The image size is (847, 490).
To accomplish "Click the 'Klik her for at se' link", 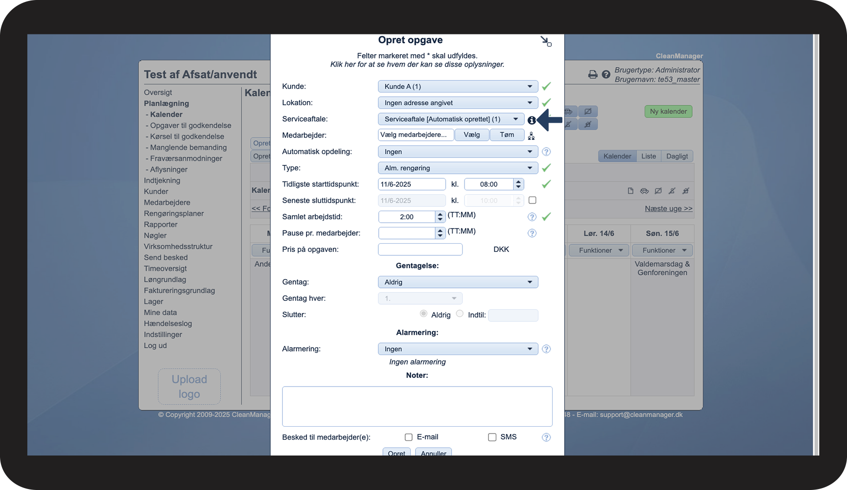I will click(417, 65).
